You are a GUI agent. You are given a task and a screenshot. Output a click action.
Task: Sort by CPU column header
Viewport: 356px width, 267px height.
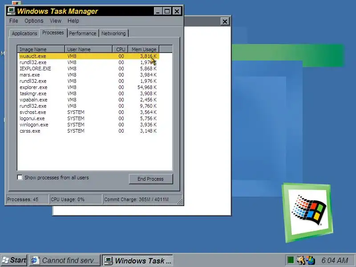tap(120, 49)
